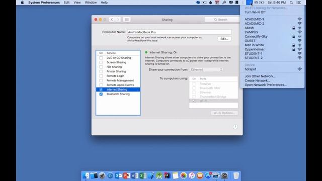Click Computer Name text field
This screenshot has height=181, width=322.
pyautogui.click(x=179, y=32)
